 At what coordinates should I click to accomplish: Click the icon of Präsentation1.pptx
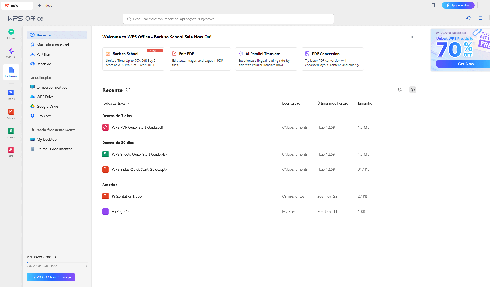tap(105, 196)
